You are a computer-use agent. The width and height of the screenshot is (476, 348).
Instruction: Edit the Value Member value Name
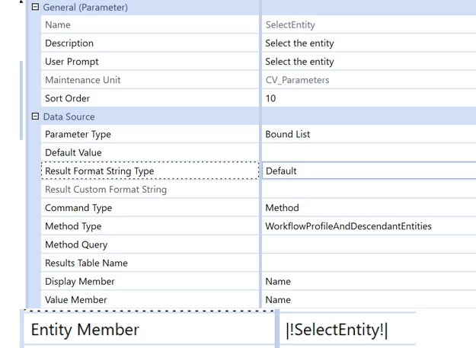369,300
